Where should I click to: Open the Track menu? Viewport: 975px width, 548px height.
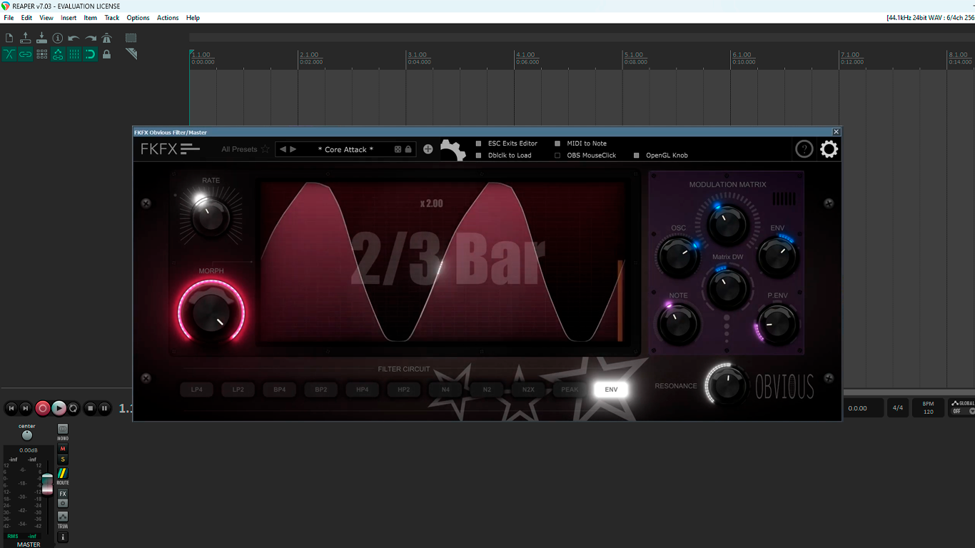pyautogui.click(x=112, y=18)
